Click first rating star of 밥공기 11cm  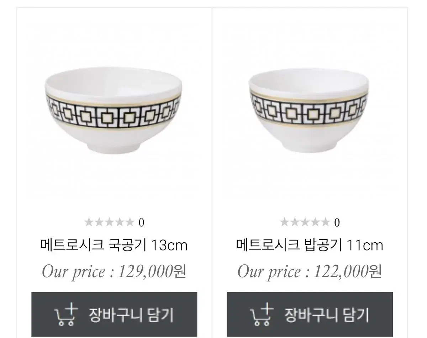point(285,223)
